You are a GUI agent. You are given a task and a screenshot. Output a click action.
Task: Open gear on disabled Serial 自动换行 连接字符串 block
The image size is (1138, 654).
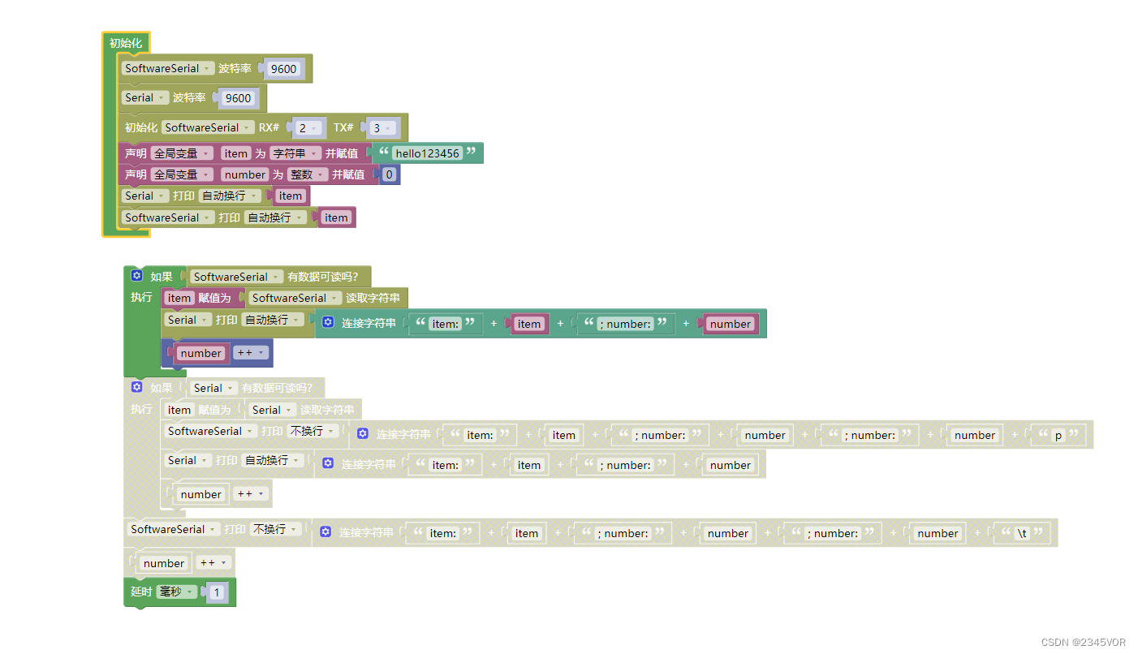click(x=328, y=463)
